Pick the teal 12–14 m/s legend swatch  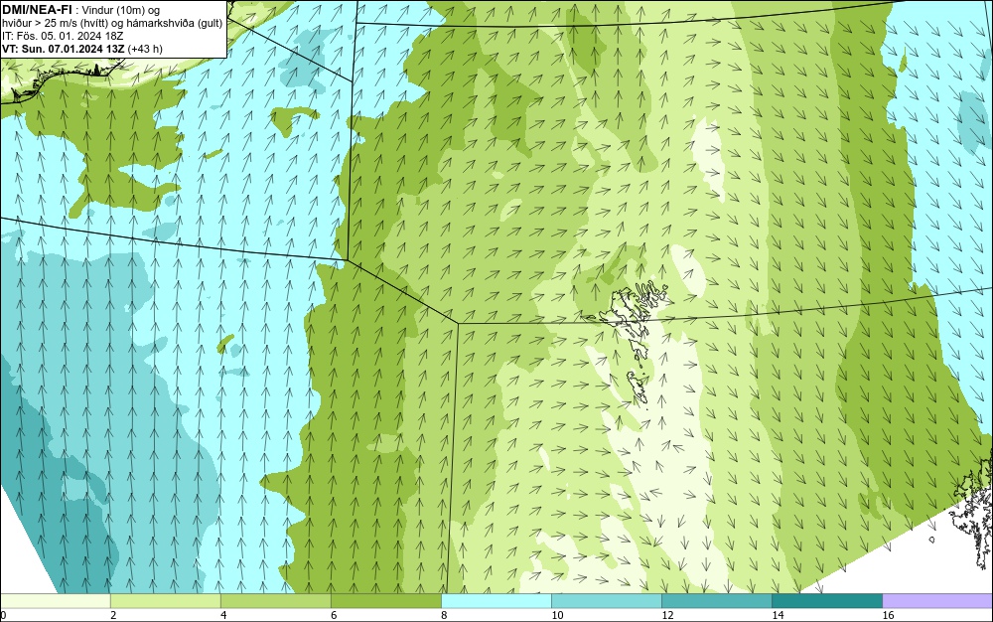(716, 600)
